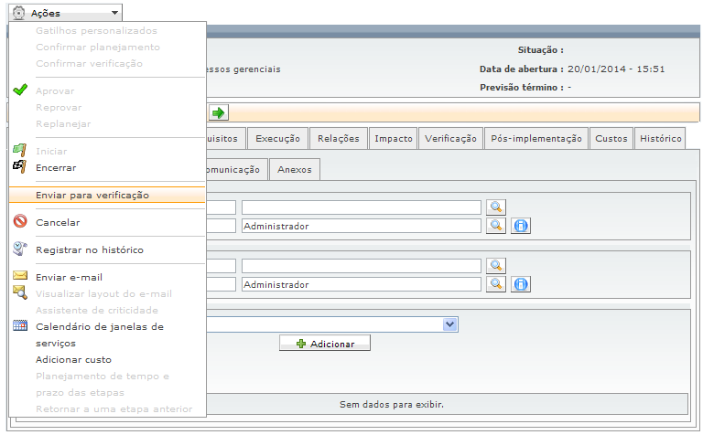Go to the Anexos sub-tab
703x435 pixels.
click(x=295, y=169)
